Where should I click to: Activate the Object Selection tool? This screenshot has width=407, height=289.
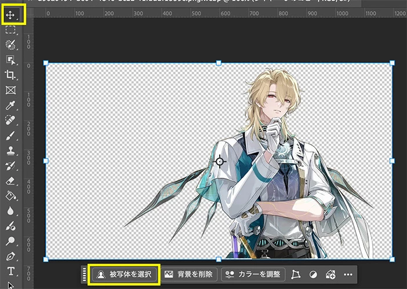coord(10,60)
